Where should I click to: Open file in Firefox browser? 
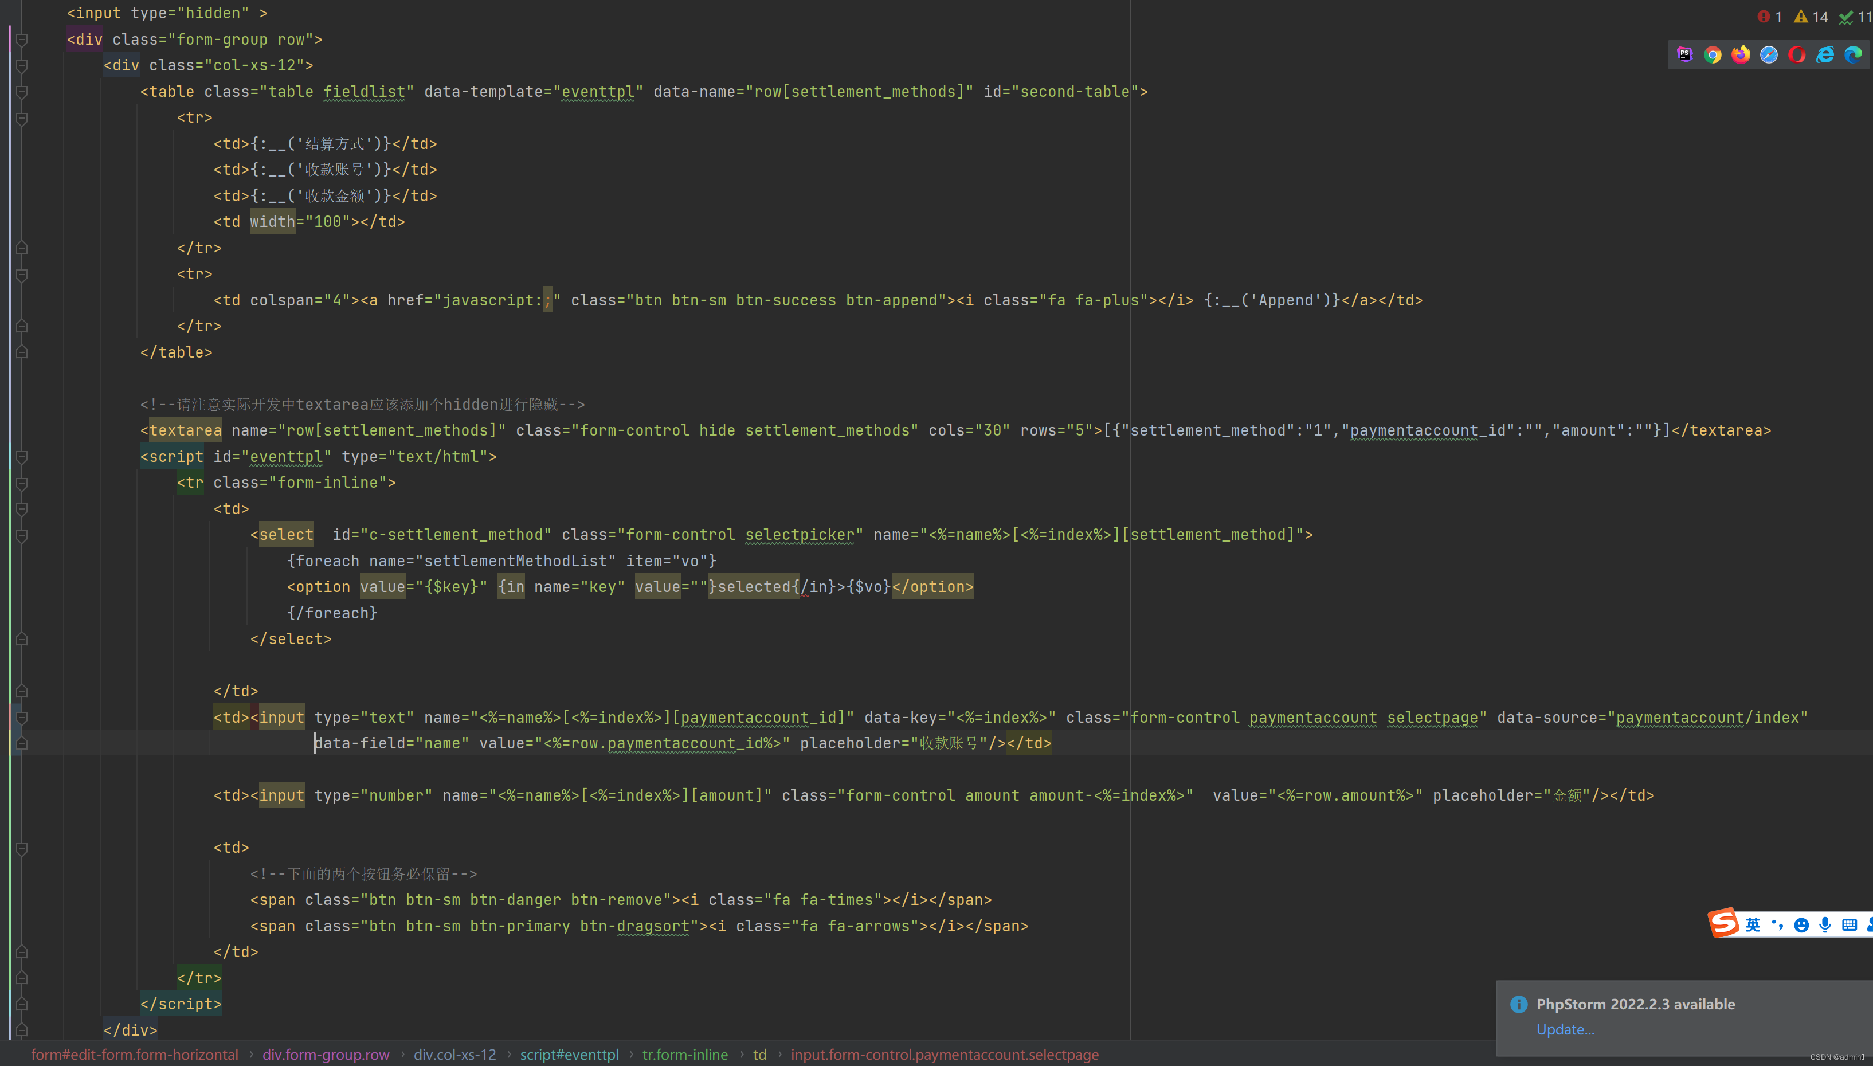[x=1741, y=55]
